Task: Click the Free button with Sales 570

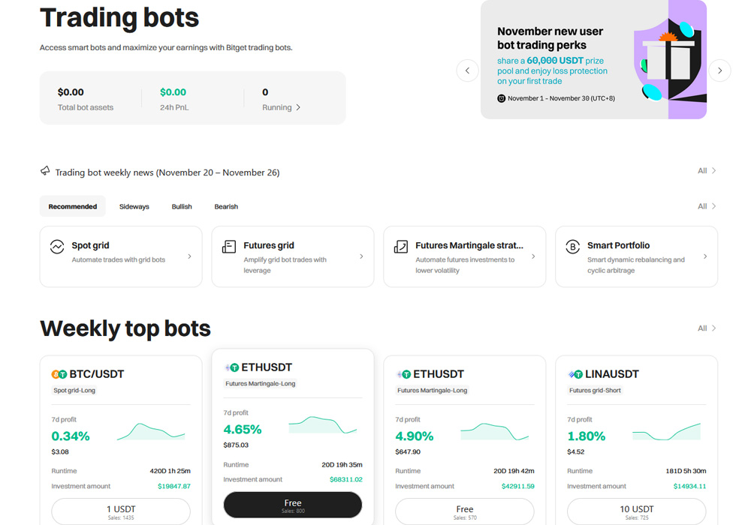Action: click(x=465, y=511)
